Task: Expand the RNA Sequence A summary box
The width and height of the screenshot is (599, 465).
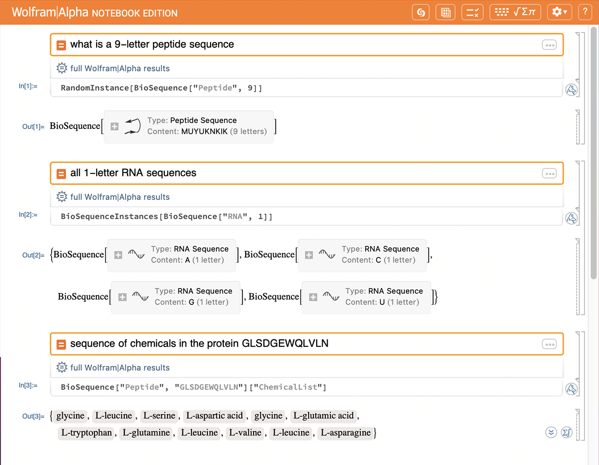Action: 118,255
